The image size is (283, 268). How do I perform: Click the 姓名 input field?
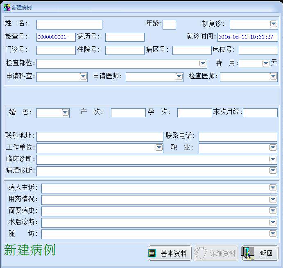69,25
